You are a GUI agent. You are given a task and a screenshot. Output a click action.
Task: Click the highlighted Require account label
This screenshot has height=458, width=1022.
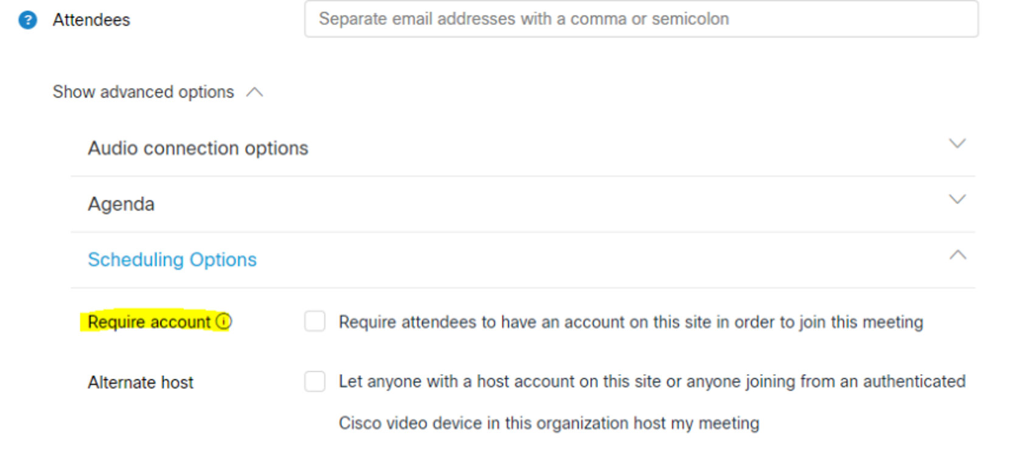[x=149, y=322]
